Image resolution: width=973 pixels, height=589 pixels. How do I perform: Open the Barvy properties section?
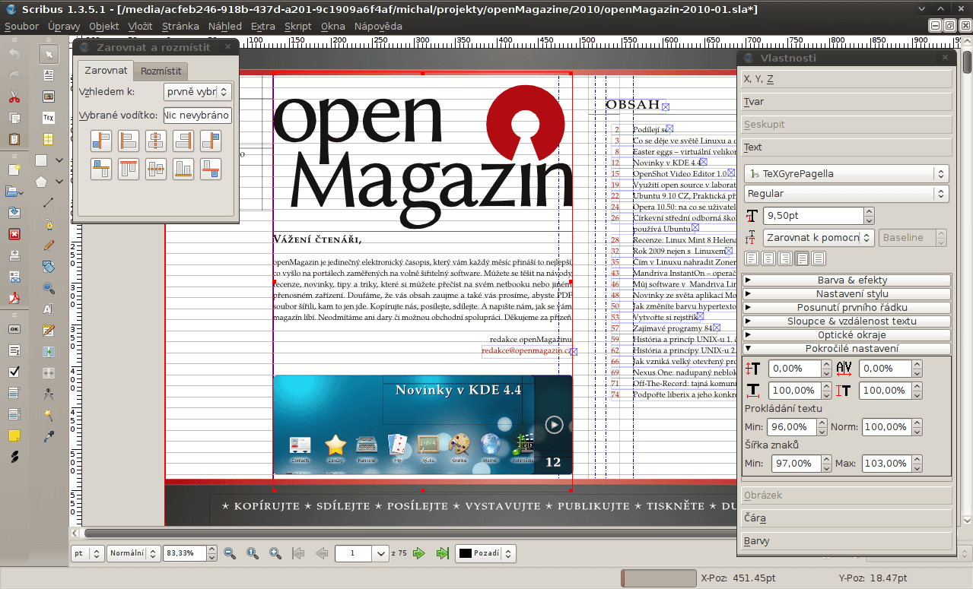click(x=847, y=541)
